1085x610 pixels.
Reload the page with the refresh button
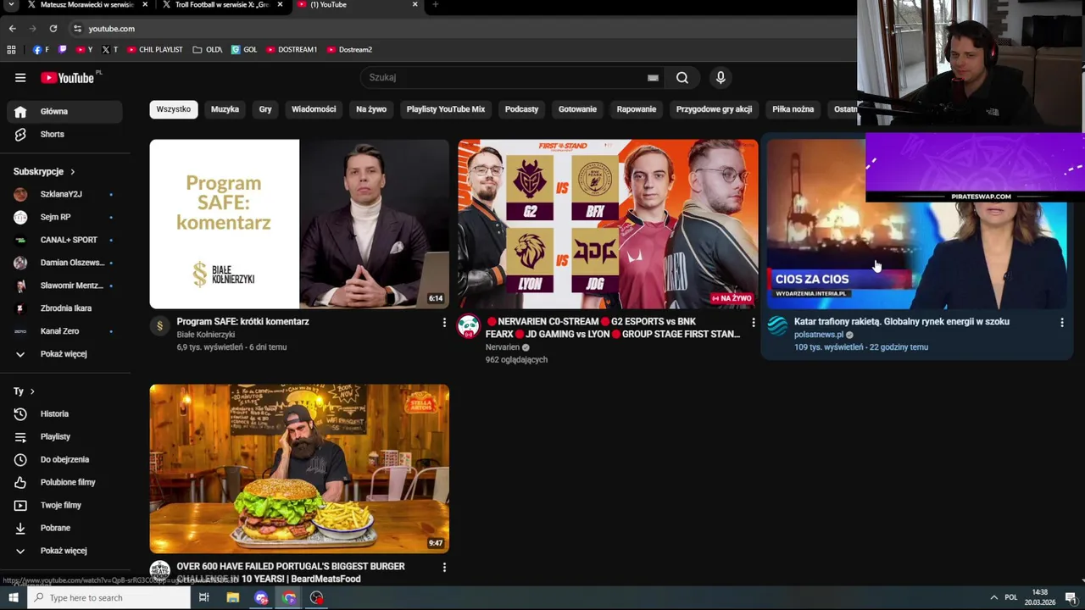pyautogui.click(x=53, y=29)
